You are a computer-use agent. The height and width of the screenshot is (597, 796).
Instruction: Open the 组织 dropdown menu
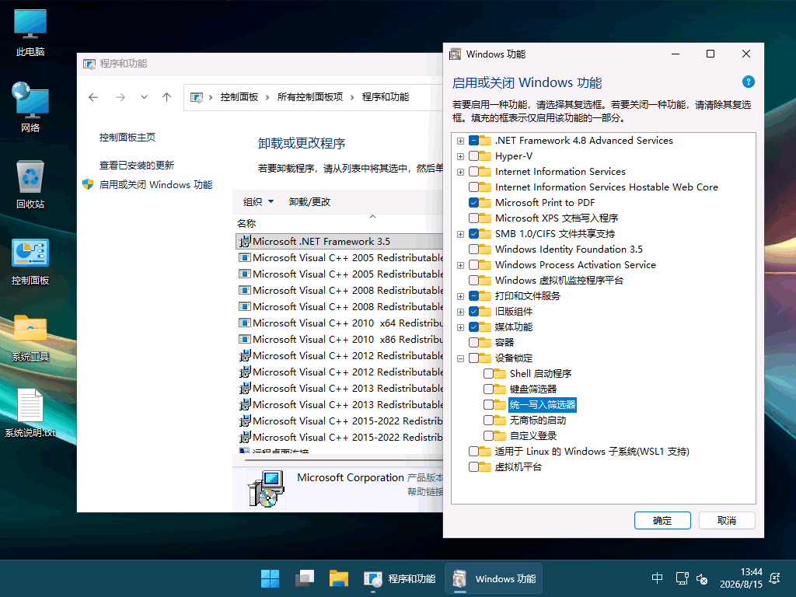[x=258, y=201]
